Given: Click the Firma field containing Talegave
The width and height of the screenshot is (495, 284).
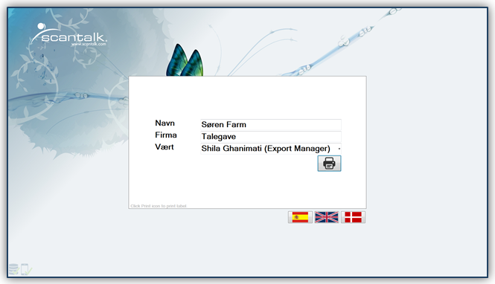Looking at the screenshot, I should coord(271,137).
